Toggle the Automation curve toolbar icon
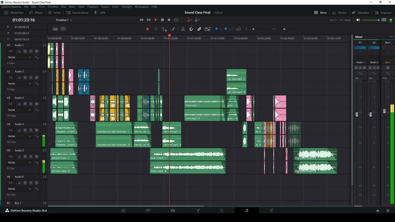Image resolution: width=395 pixels, height=222 pixels. pos(208,29)
